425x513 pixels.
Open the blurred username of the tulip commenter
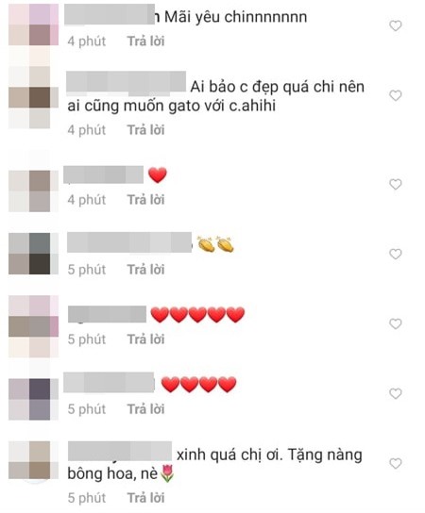[x=120, y=451]
